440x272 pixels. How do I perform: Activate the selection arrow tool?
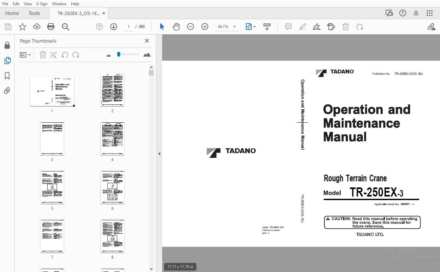162,27
